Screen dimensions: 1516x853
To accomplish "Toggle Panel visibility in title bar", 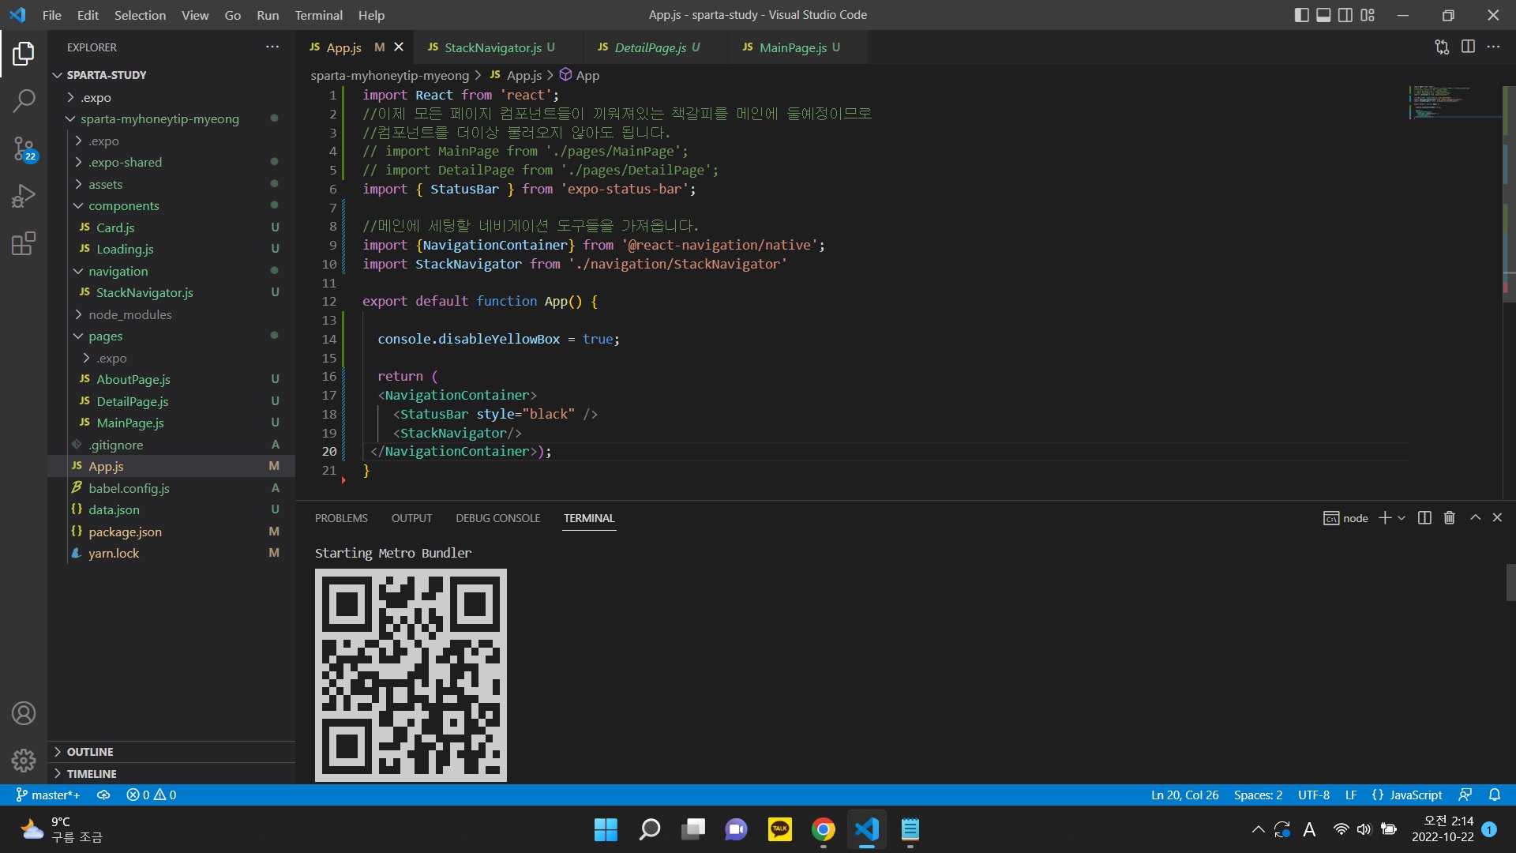I will pos(1323,15).
